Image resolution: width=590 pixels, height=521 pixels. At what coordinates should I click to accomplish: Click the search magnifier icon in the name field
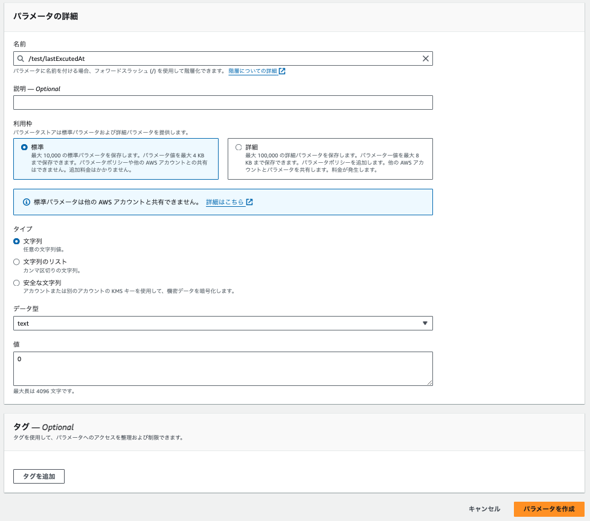pos(21,58)
